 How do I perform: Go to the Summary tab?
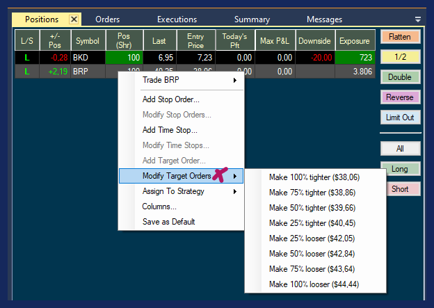pos(252,19)
